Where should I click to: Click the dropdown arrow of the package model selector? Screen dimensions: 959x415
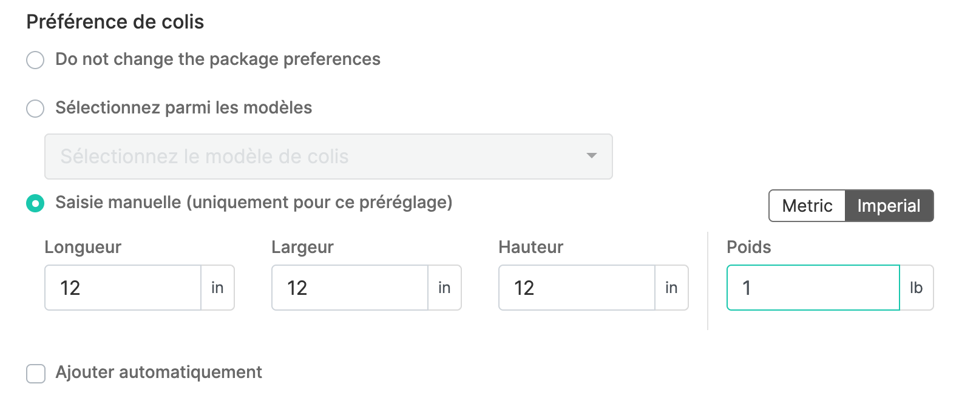point(591,157)
